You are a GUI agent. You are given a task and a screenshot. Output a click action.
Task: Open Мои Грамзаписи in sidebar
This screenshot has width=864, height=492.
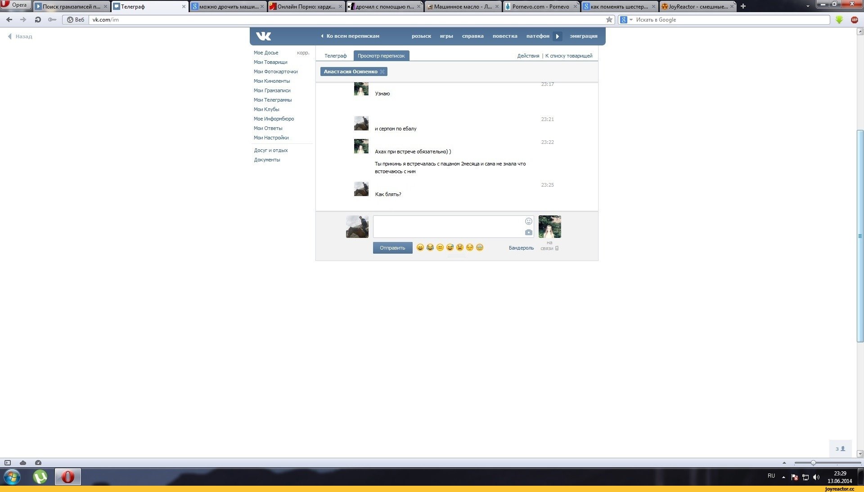pos(272,90)
